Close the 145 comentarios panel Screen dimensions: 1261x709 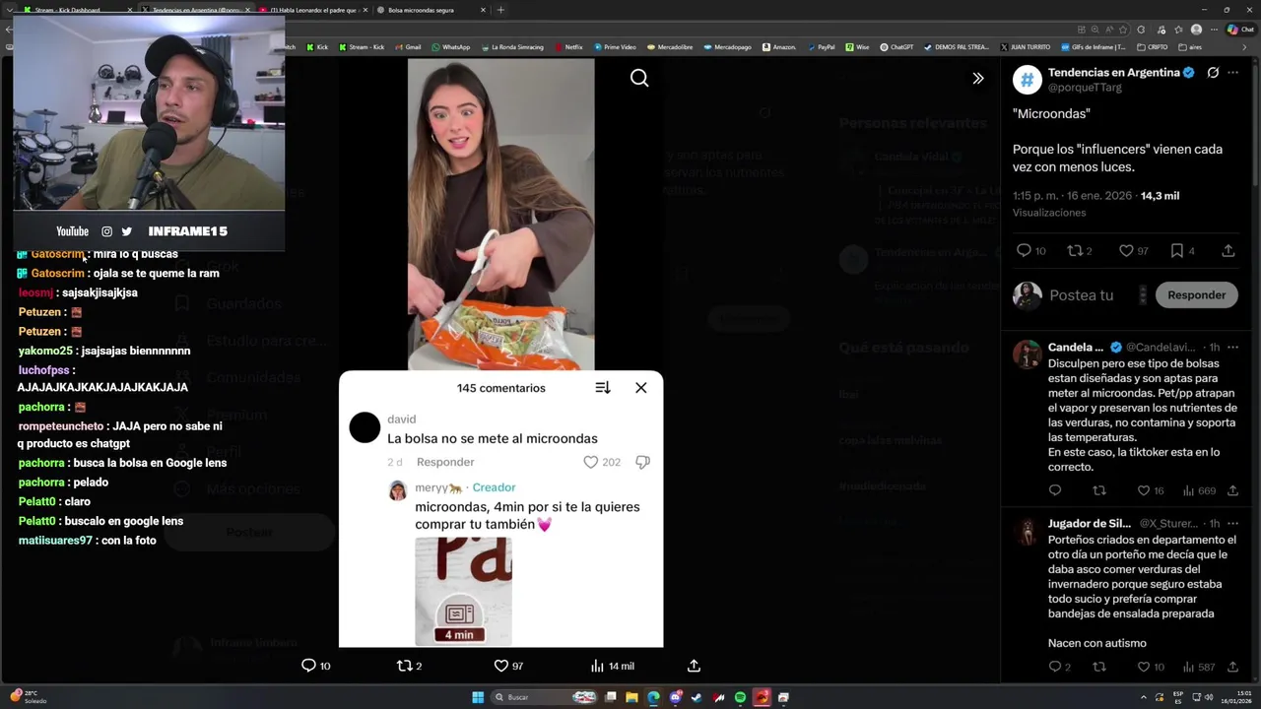click(641, 388)
